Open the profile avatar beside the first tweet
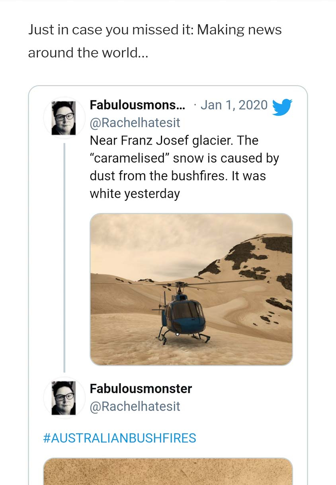336x485 pixels. pos(64,117)
